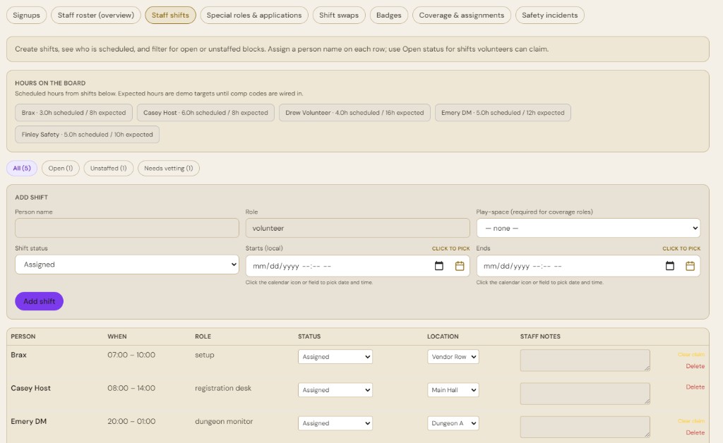Click the Drew Volunteer hours chip

point(354,112)
